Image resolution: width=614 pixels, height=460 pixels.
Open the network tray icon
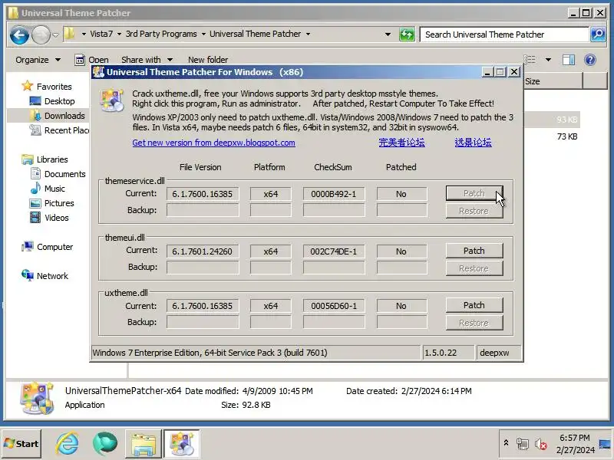coord(522,444)
